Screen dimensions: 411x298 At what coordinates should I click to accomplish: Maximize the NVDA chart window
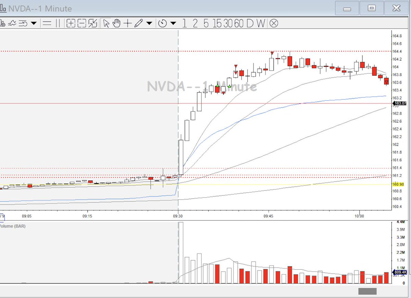pos(372,8)
